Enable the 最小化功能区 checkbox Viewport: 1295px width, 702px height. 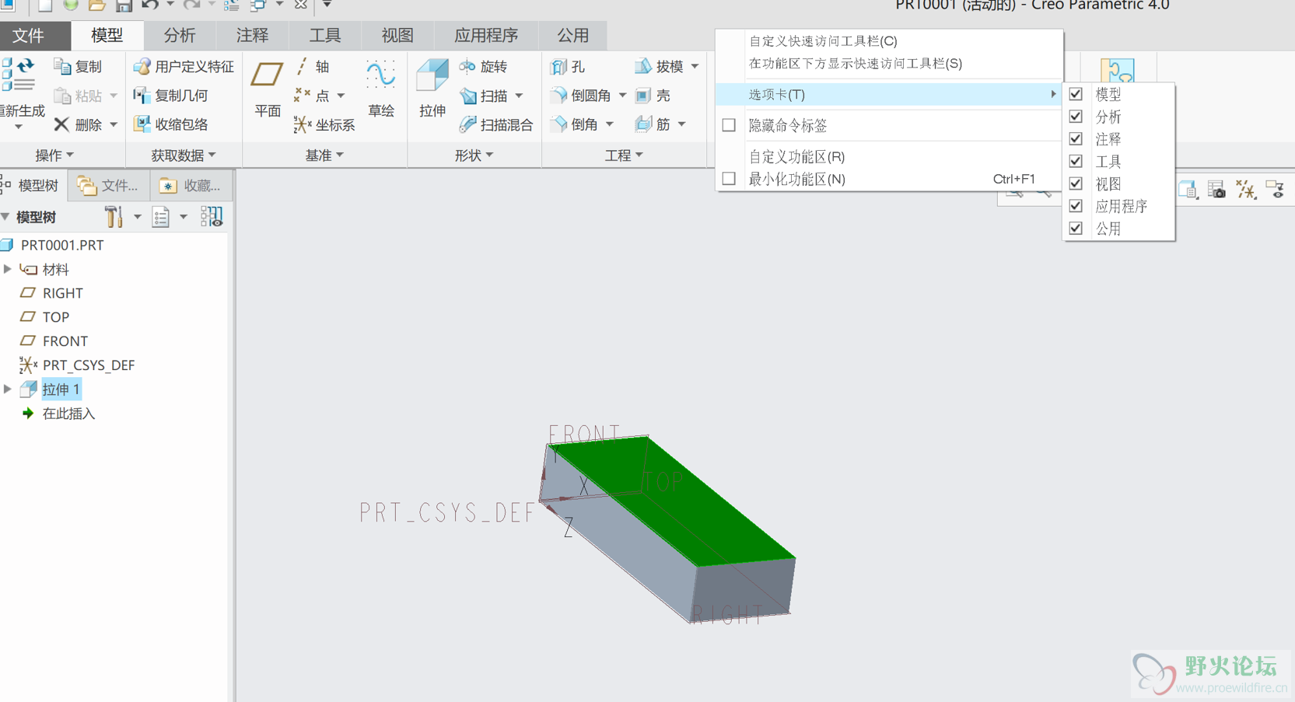pyautogui.click(x=729, y=179)
